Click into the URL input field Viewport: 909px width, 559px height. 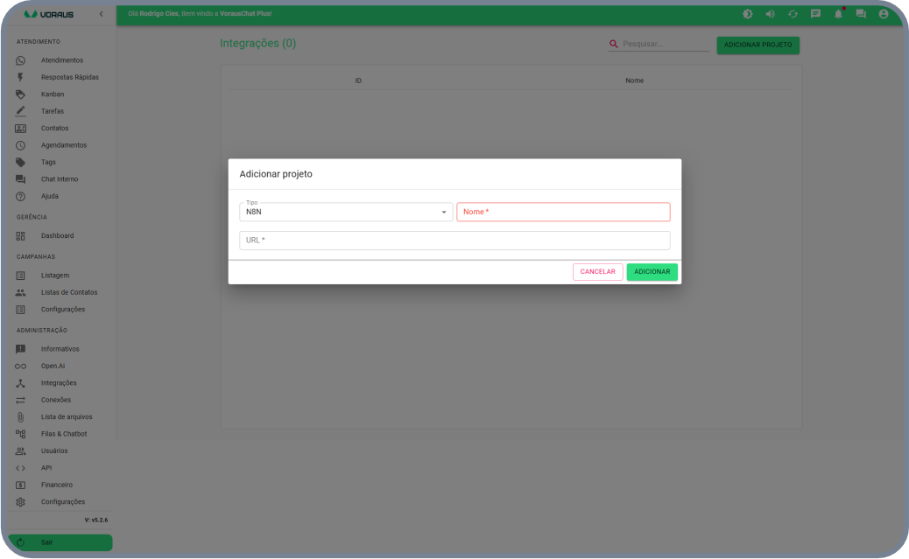coord(454,241)
